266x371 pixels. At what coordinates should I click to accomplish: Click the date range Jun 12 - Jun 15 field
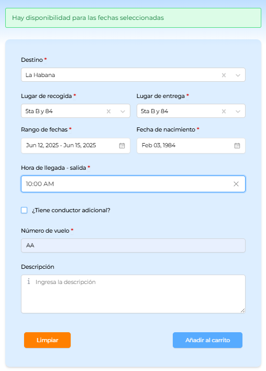(x=75, y=146)
